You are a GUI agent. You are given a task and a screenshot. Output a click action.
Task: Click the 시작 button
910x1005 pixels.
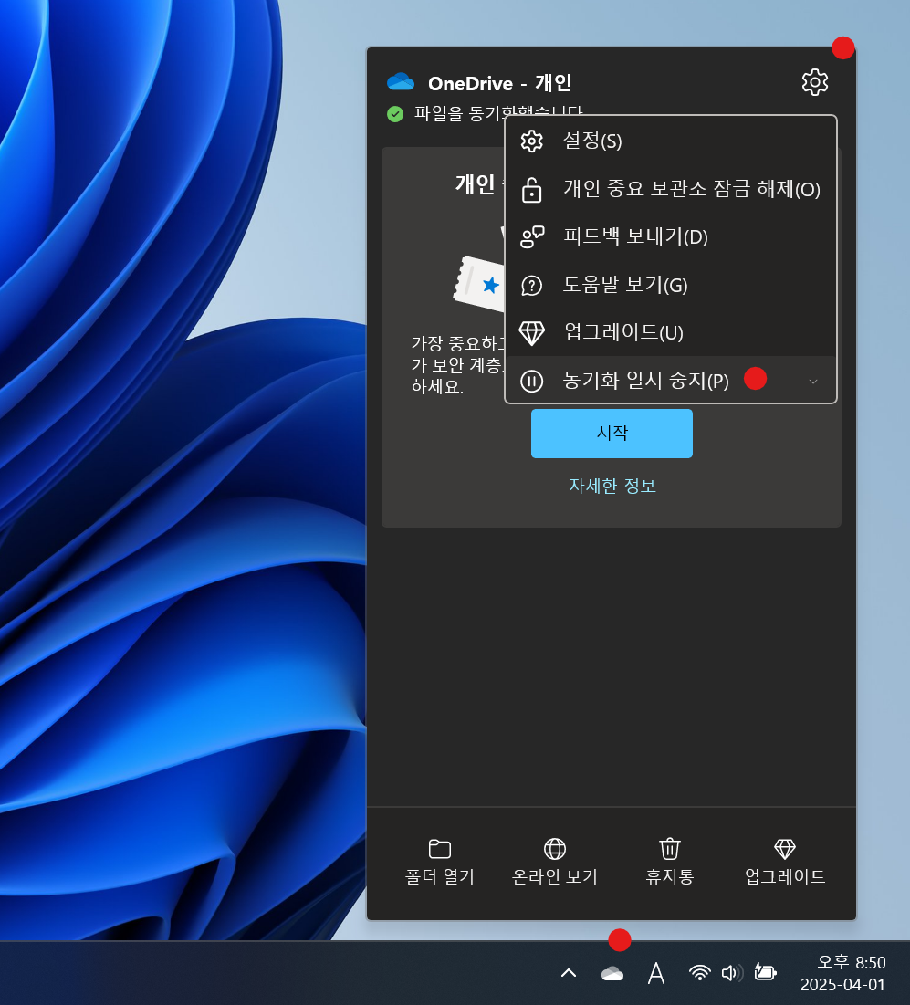[612, 434]
